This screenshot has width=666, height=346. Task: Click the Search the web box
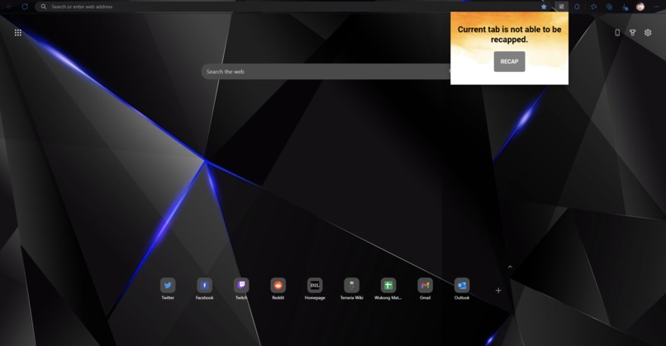326,71
